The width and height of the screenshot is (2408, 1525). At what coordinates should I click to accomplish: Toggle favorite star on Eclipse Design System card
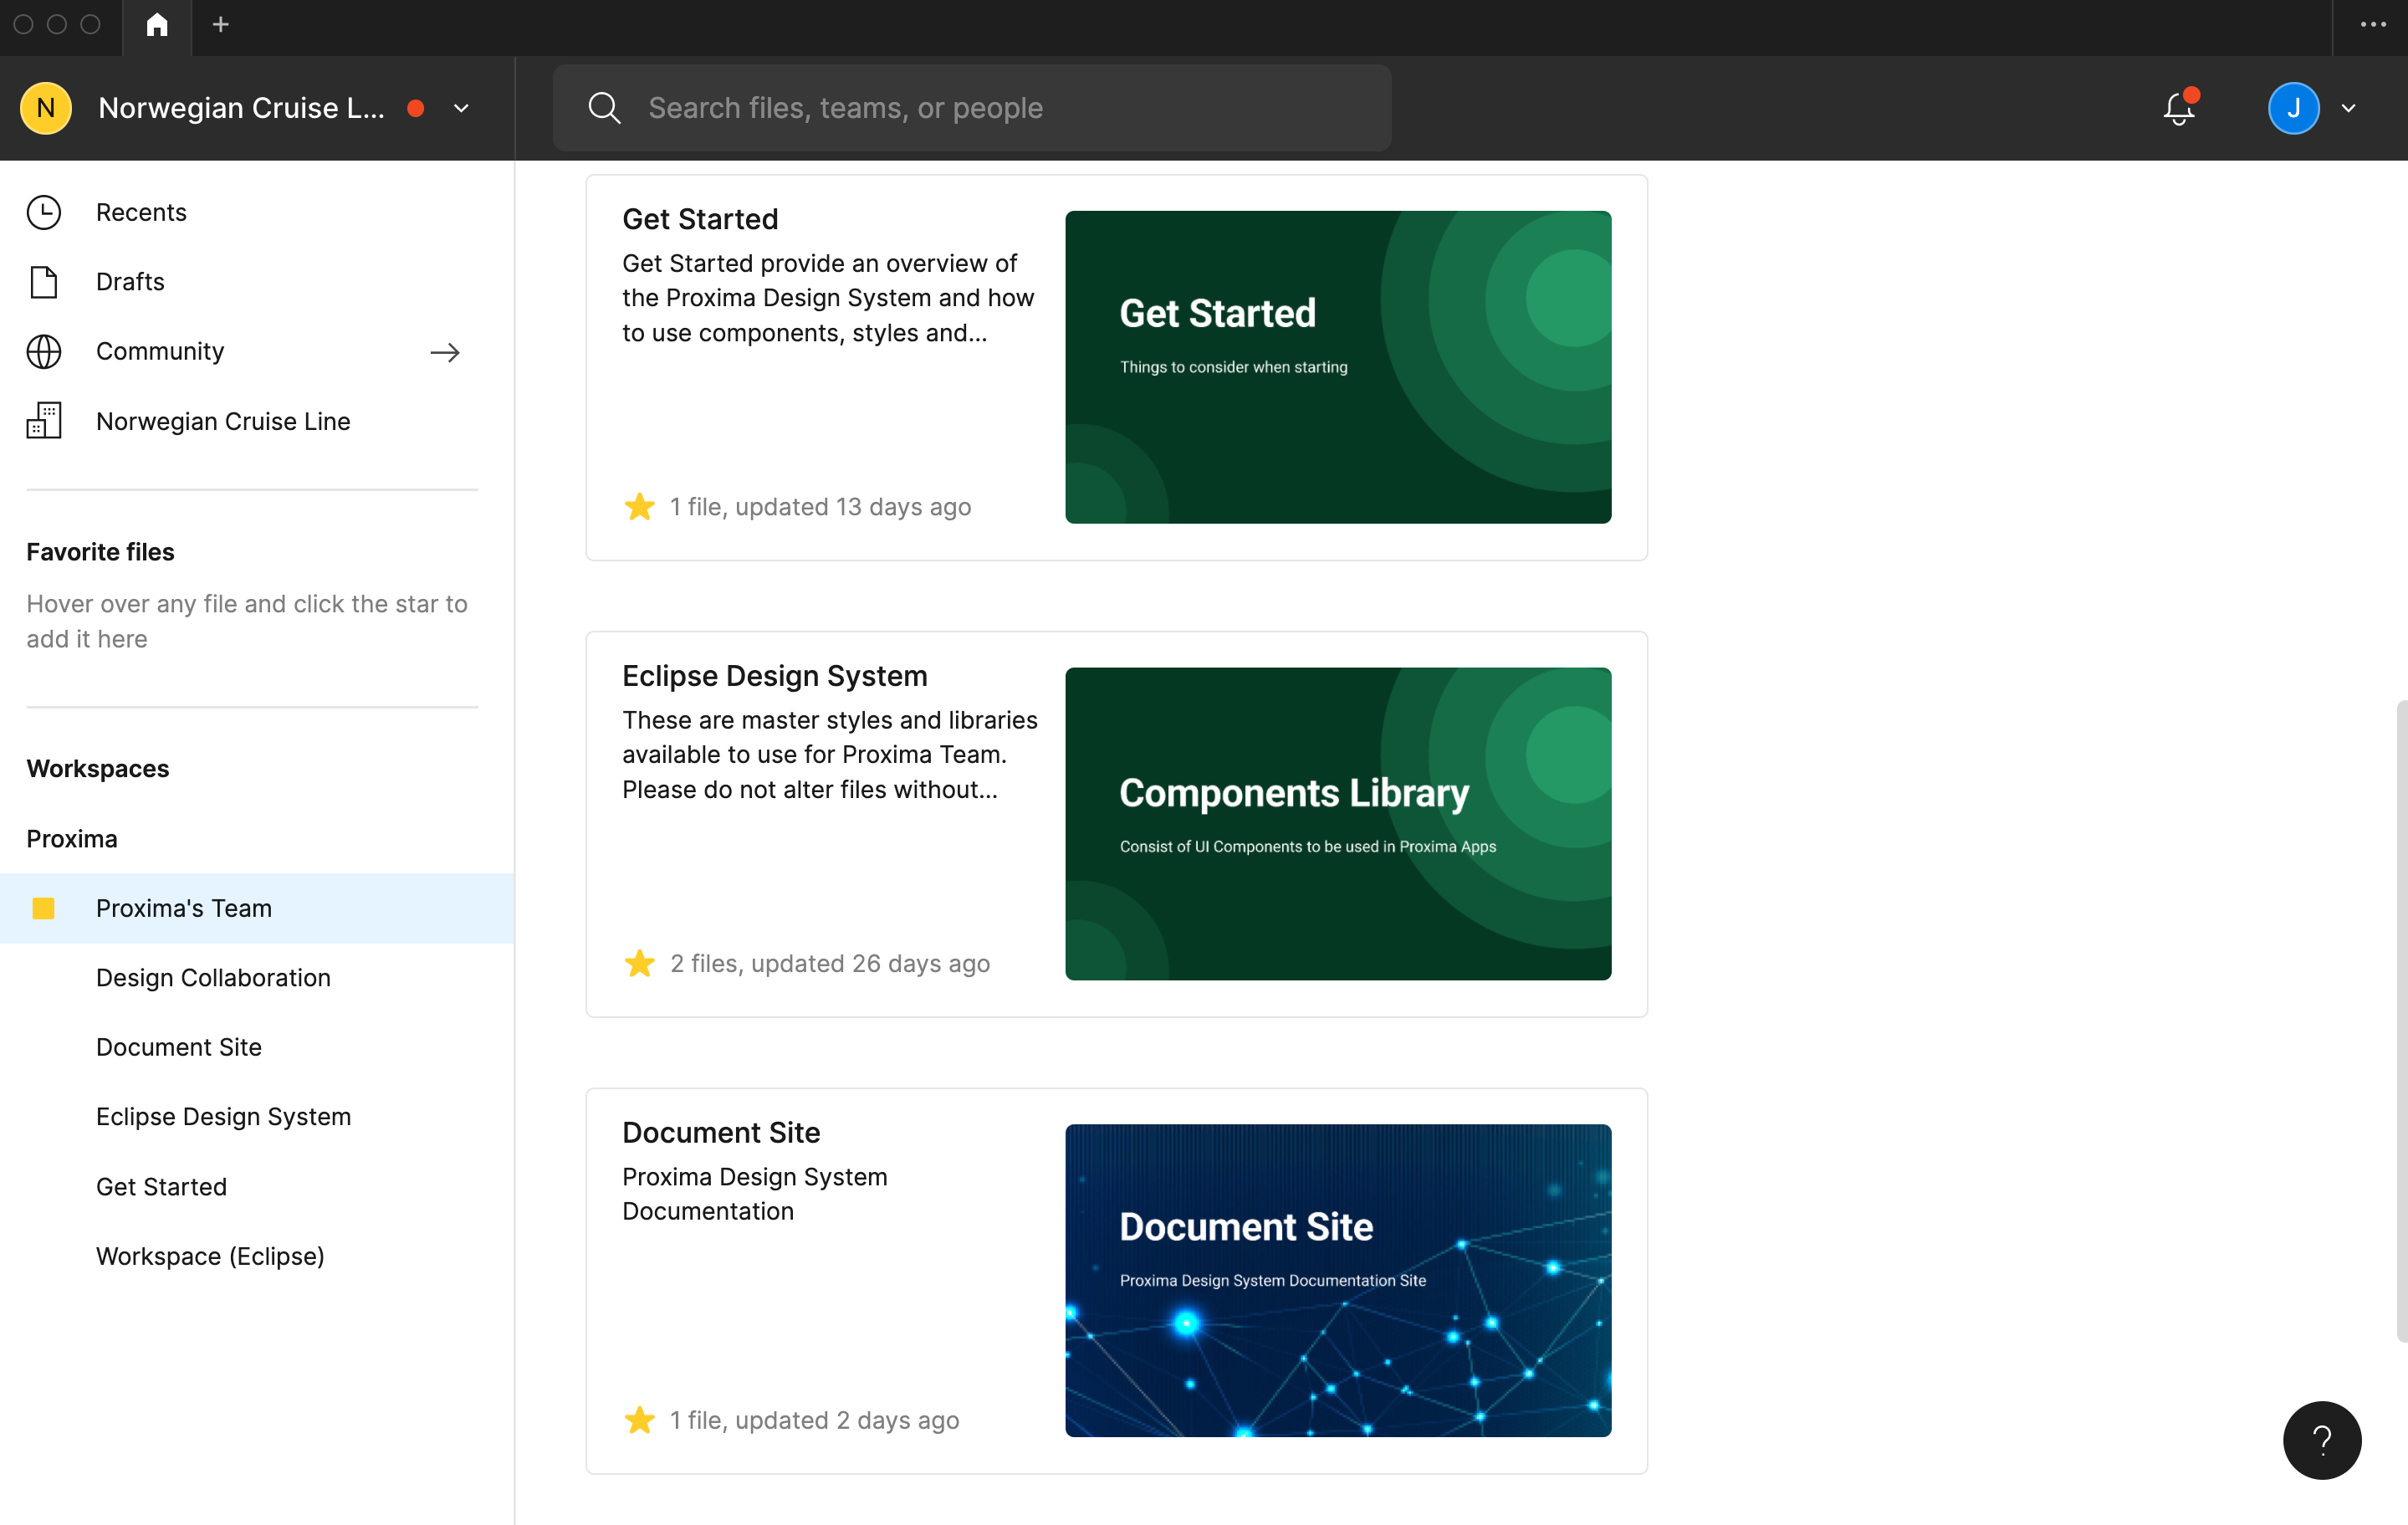[639, 964]
